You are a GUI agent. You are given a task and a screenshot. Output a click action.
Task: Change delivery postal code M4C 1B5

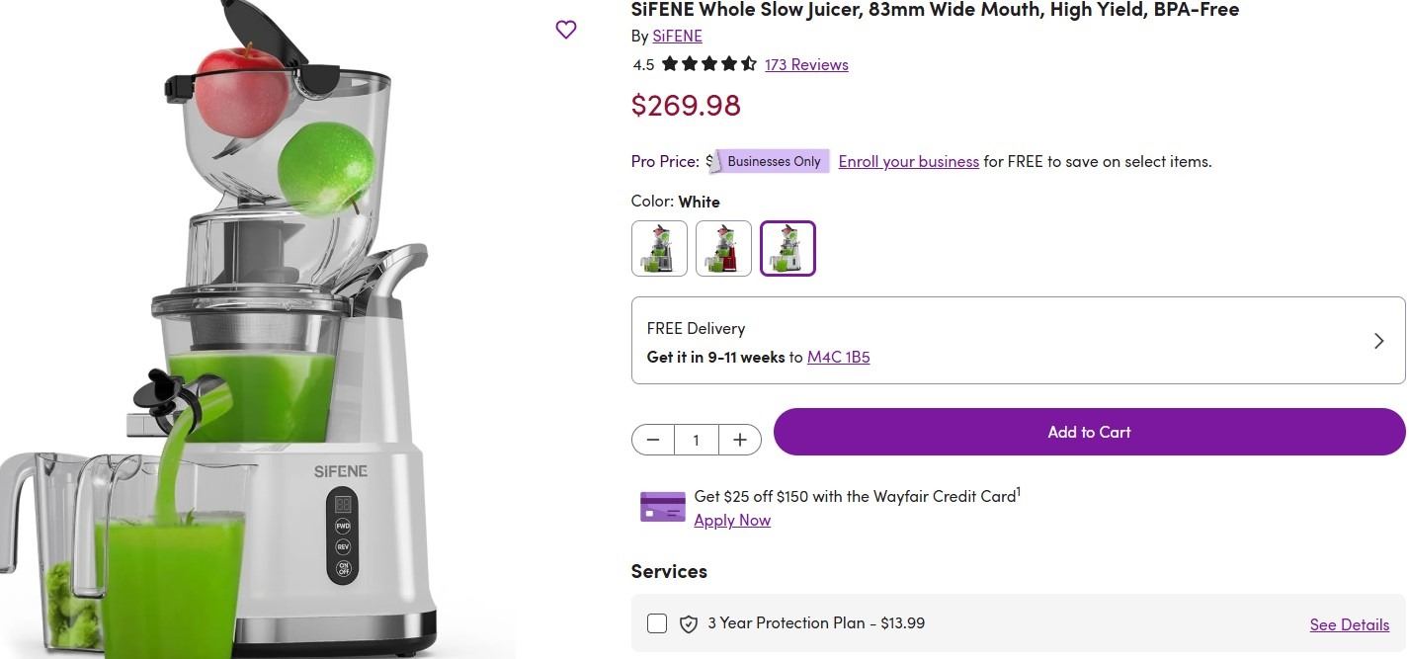(x=838, y=357)
